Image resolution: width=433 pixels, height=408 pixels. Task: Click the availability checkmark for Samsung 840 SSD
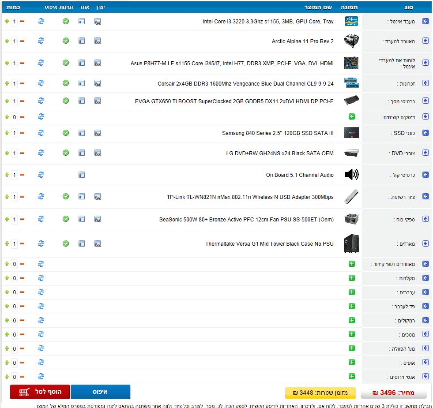click(66, 133)
